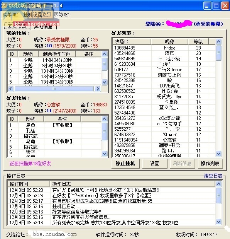Click left arrow of my ranch horizontal scrollbar
Image resolution: width=230 pixels, height=239 pixels.
pos(11,89)
